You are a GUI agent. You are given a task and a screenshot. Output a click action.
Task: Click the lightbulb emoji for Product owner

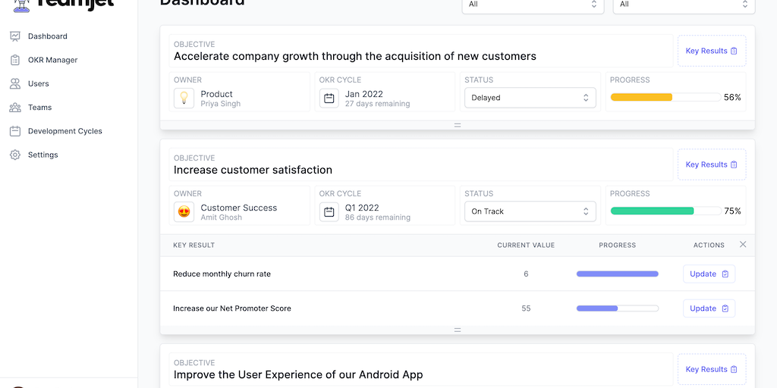click(184, 99)
